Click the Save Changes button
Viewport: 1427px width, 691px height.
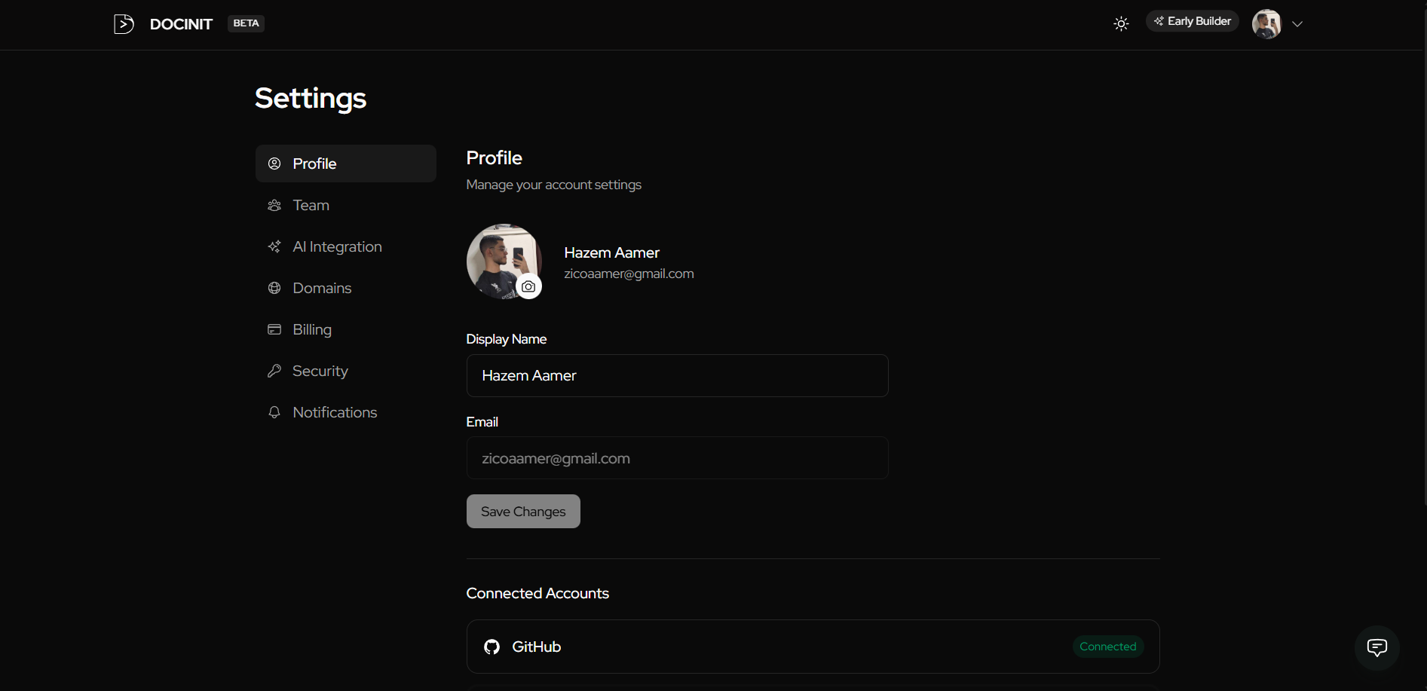point(522,511)
